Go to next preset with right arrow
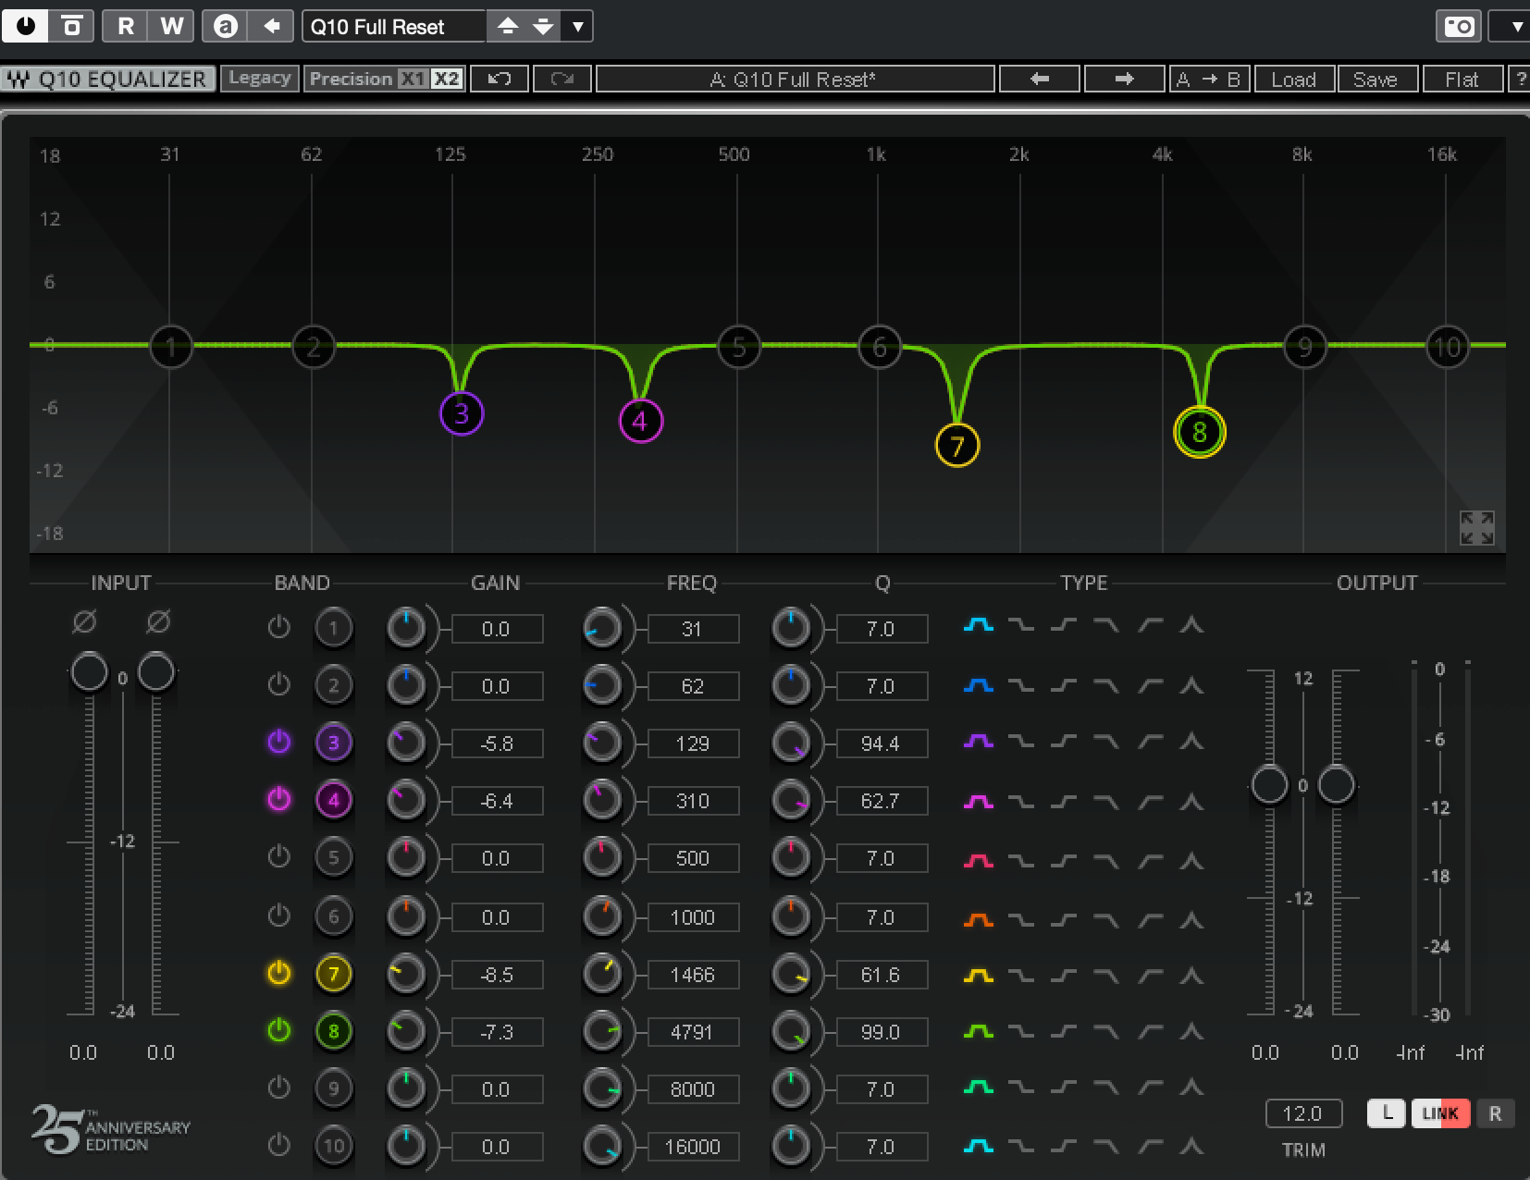The width and height of the screenshot is (1530, 1180). click(1124, 79)
